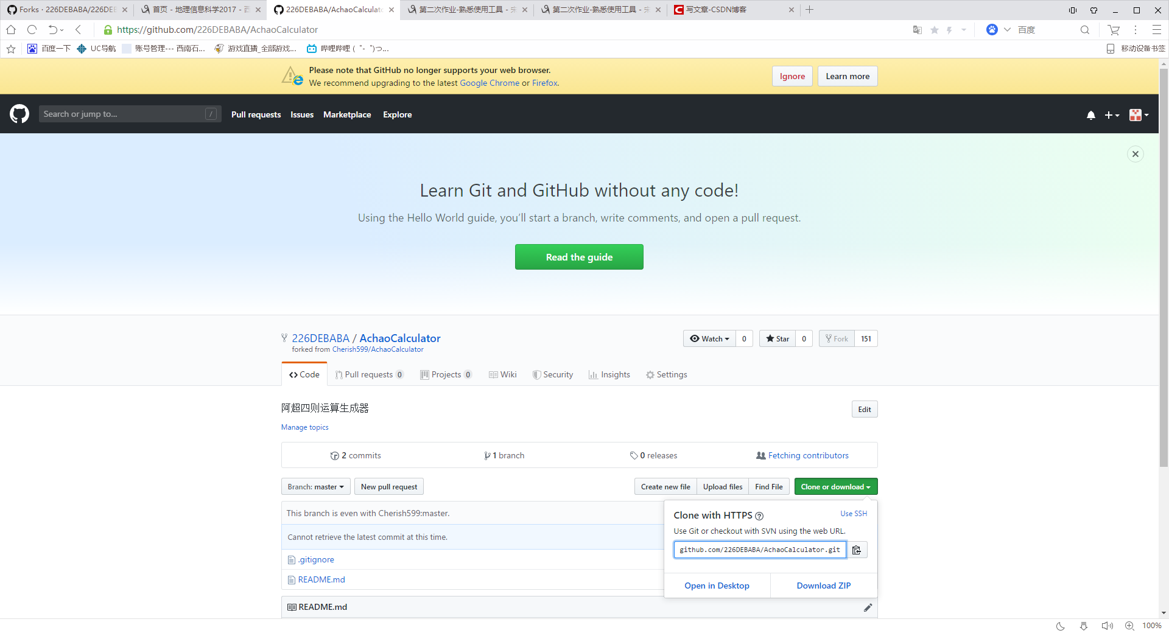Viewport: 1169px width, 633px height.
Task: Expand the Watch dropdown
Action: point(709,338)
